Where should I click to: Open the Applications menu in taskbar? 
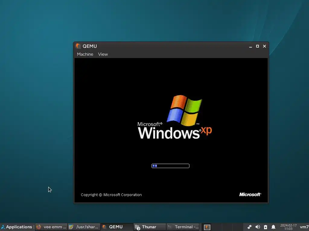[17, 227]
